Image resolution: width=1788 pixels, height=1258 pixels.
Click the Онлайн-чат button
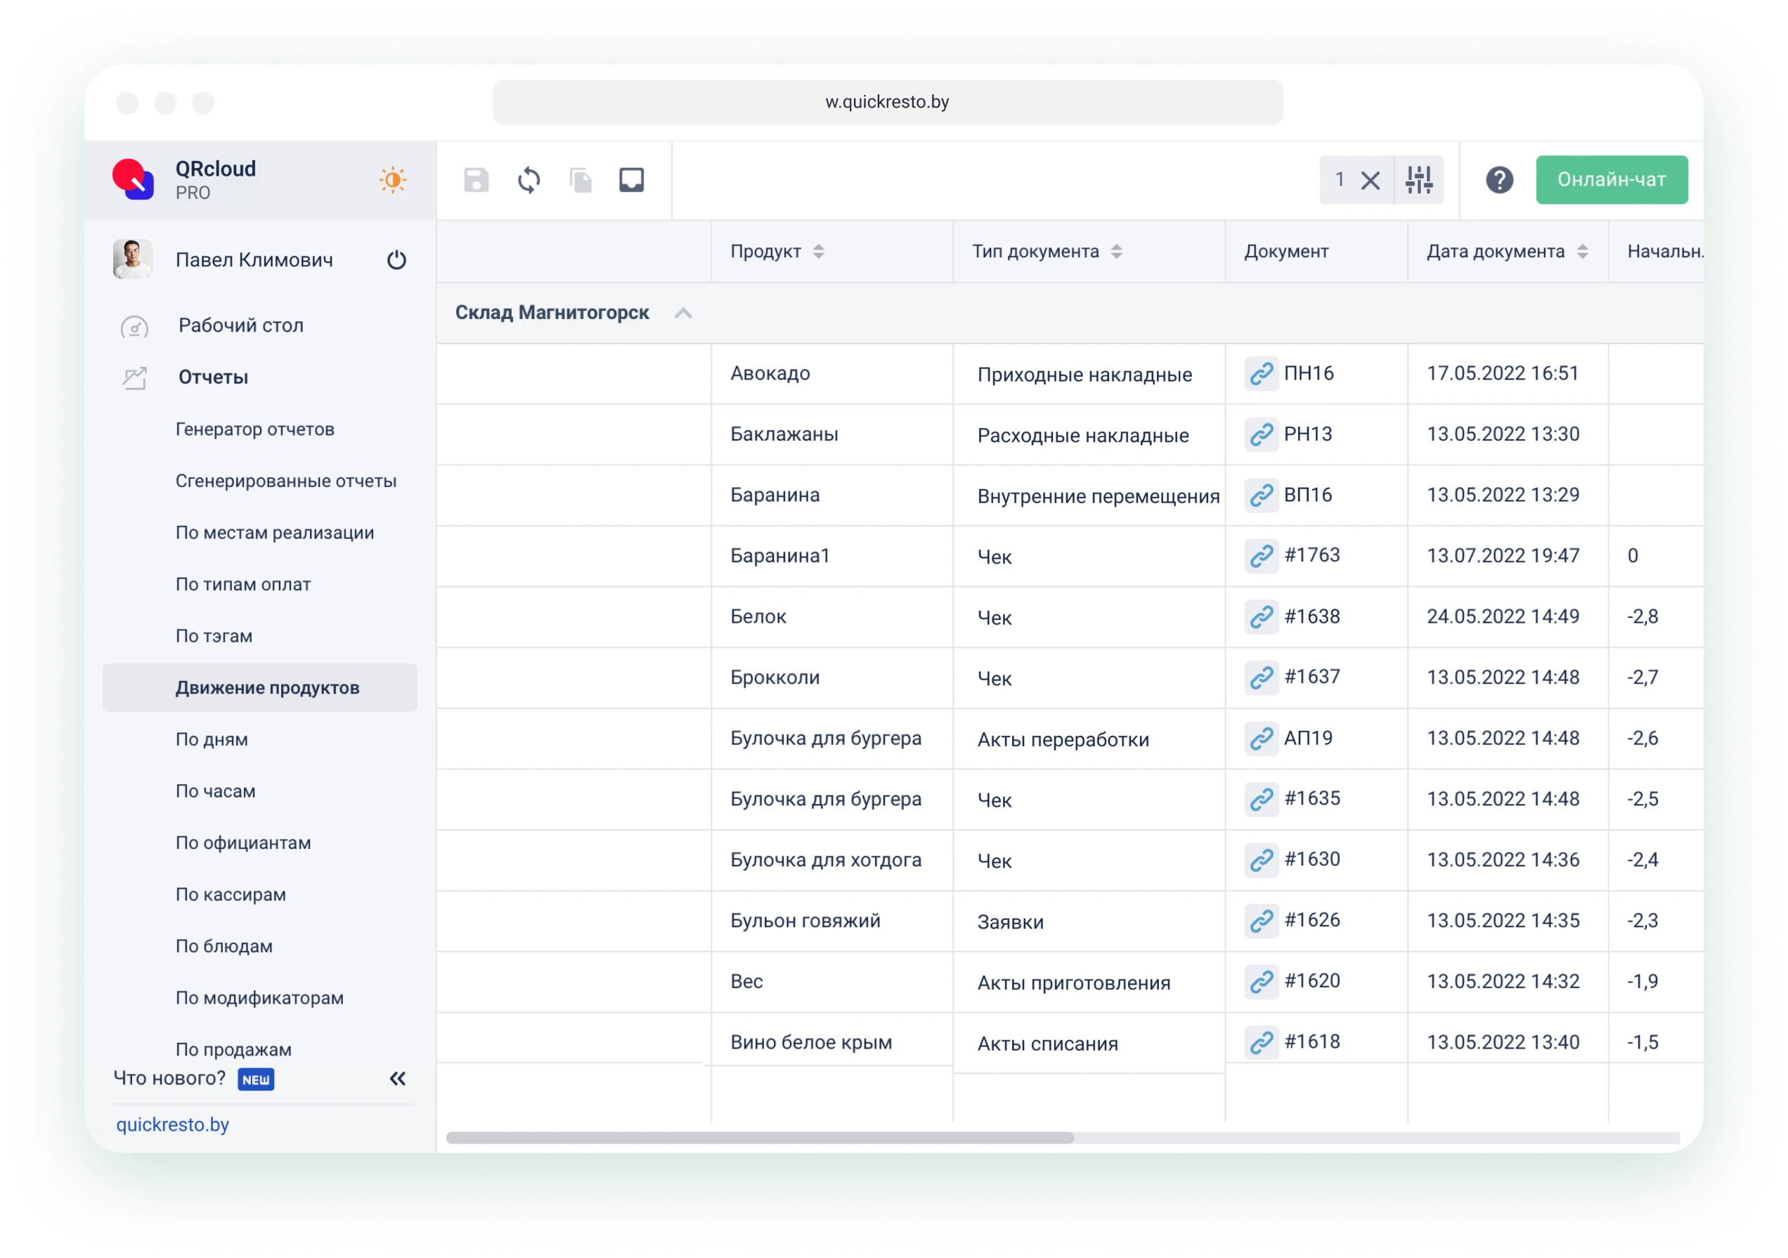coord(1611,180)
